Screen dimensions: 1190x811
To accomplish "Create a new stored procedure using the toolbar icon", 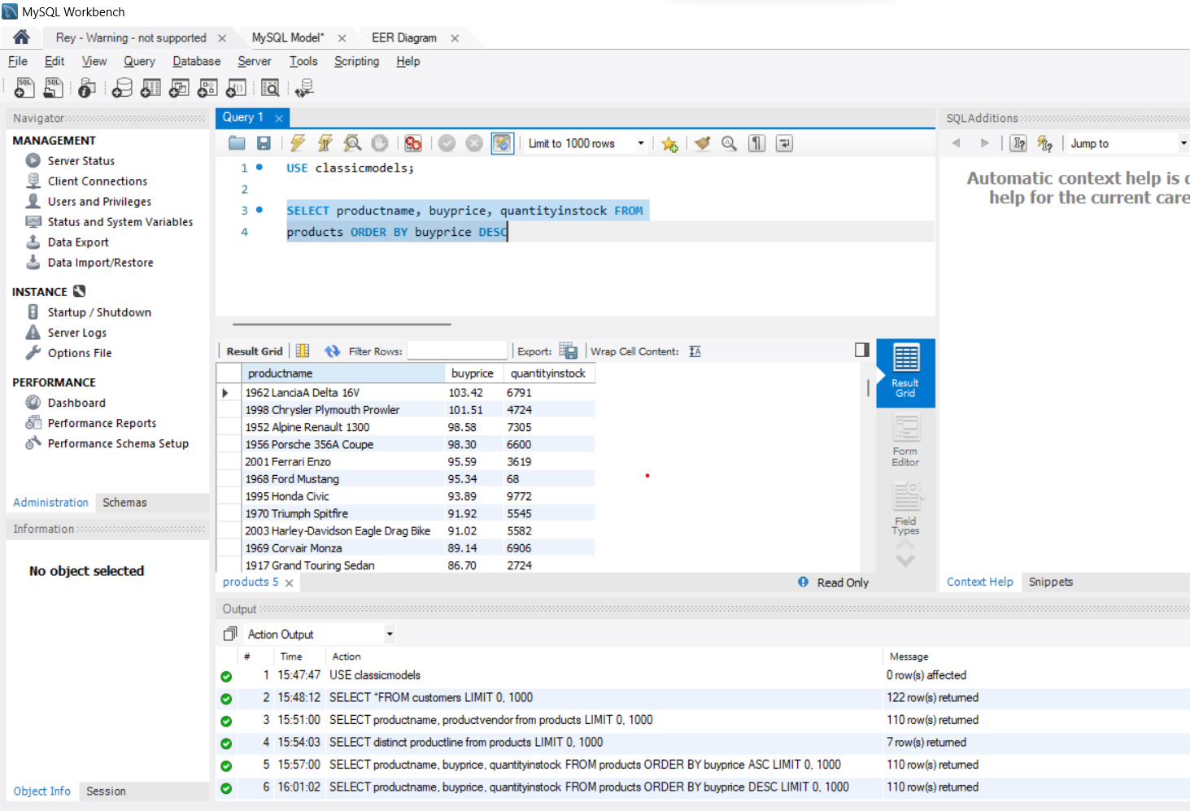I will [x=207, y=88].
